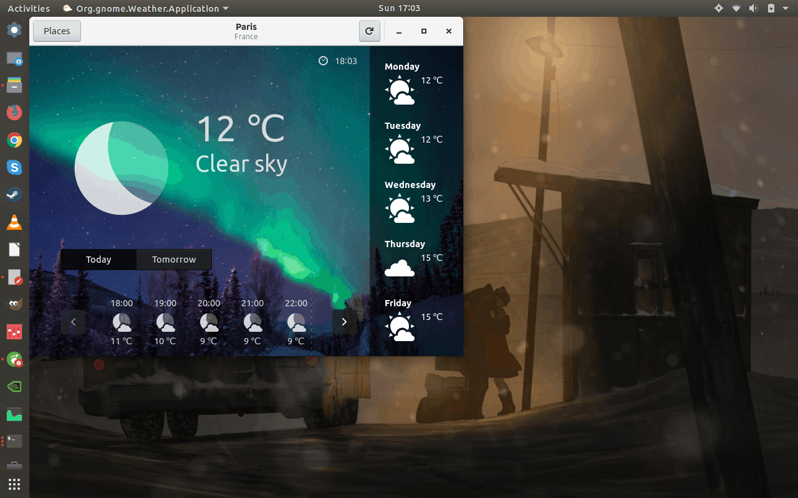The width and height of the screenshot is (798, 498).
Task: Launch Firefox from the dock
Action: point(14,112)
